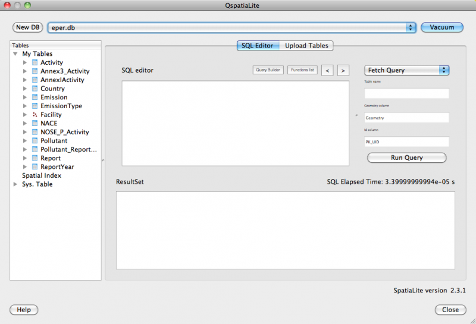The width and height of the screenshot is (476, 324).
Task: Click the Activity table icon
Action: point(35,62)
